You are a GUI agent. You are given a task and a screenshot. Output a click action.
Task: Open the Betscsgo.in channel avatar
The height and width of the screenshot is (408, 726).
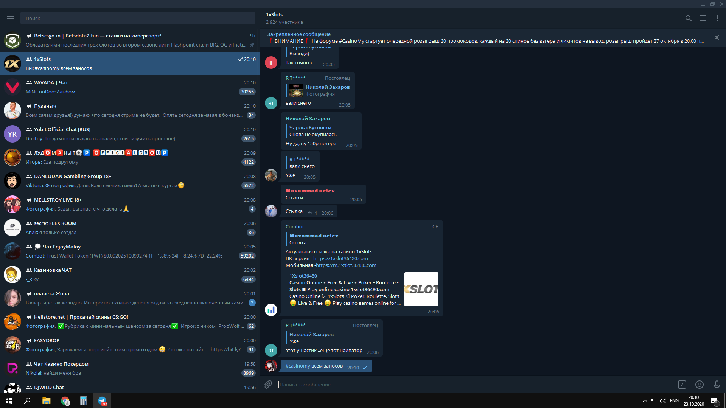[12, 40]
